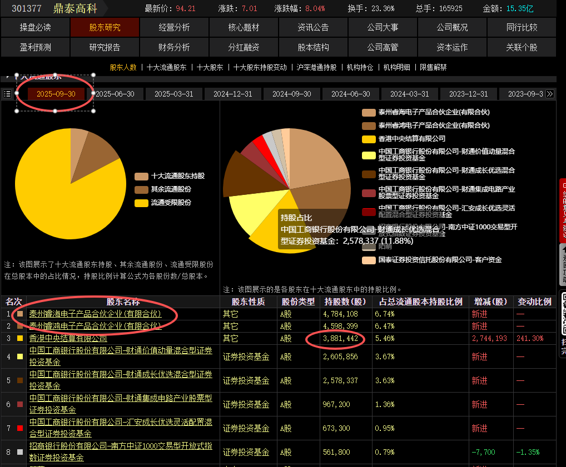Image resolution: width=566 pixels, height=467 pixels.
Task: Open 关联个股 tab
Action: click(x=522, y=47)
